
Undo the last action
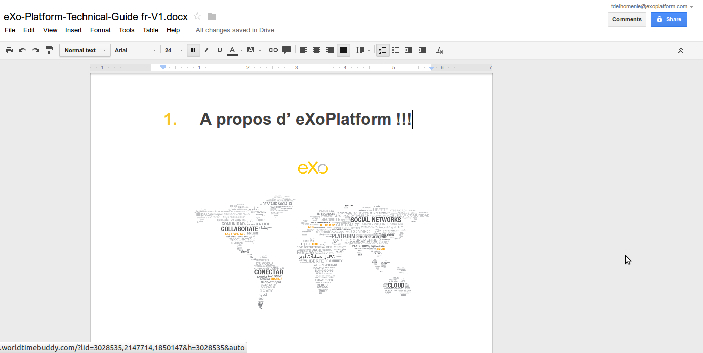coord(22,50)
